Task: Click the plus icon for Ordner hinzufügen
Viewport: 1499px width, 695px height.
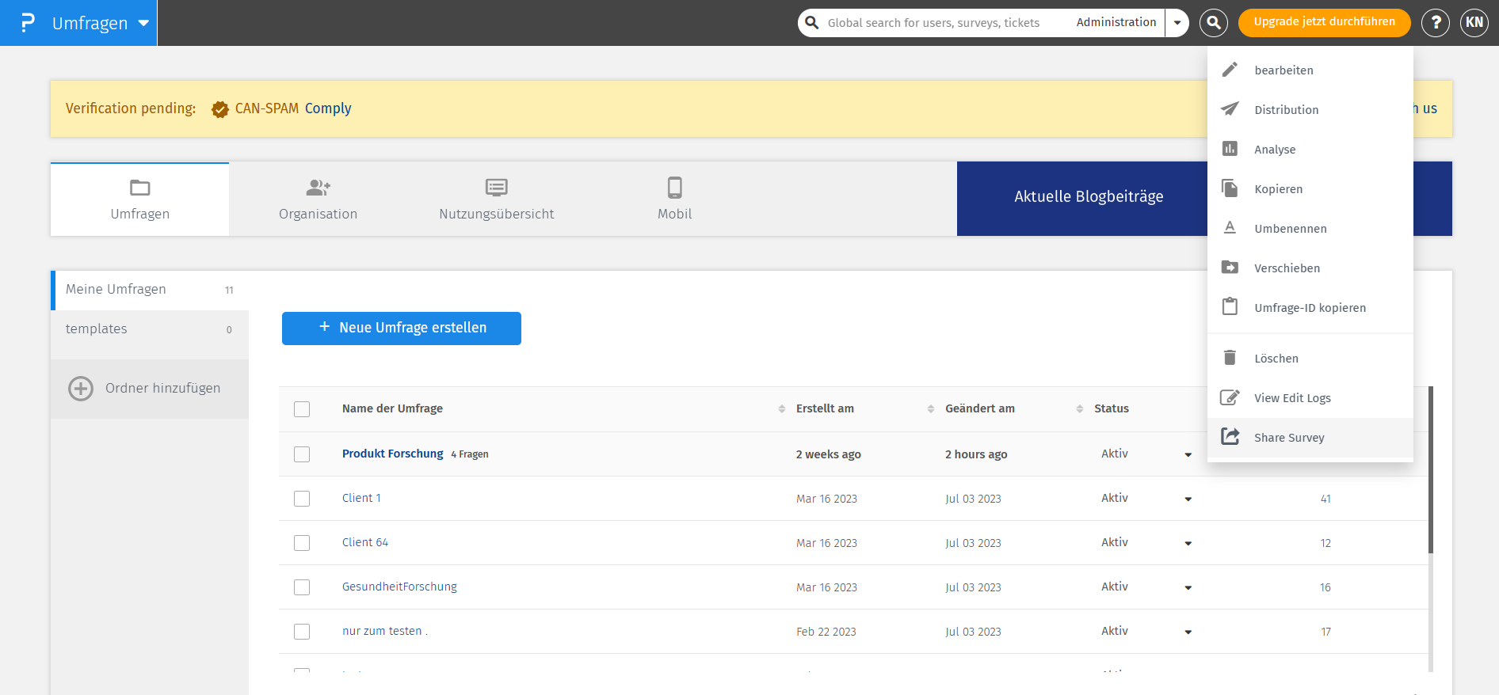Action: (x=81, y=389)
